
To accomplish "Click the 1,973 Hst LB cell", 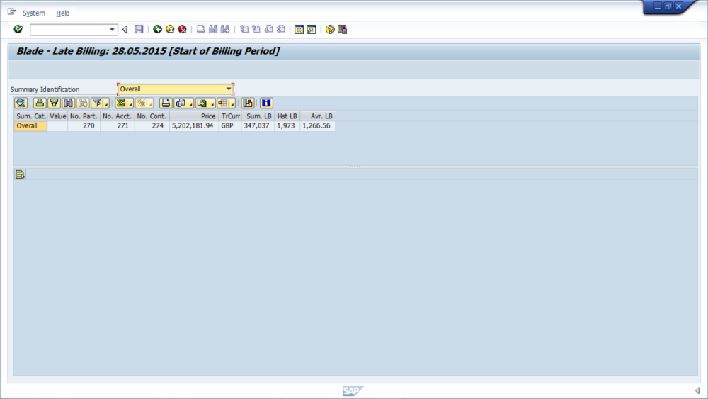I will click(287, 126).
